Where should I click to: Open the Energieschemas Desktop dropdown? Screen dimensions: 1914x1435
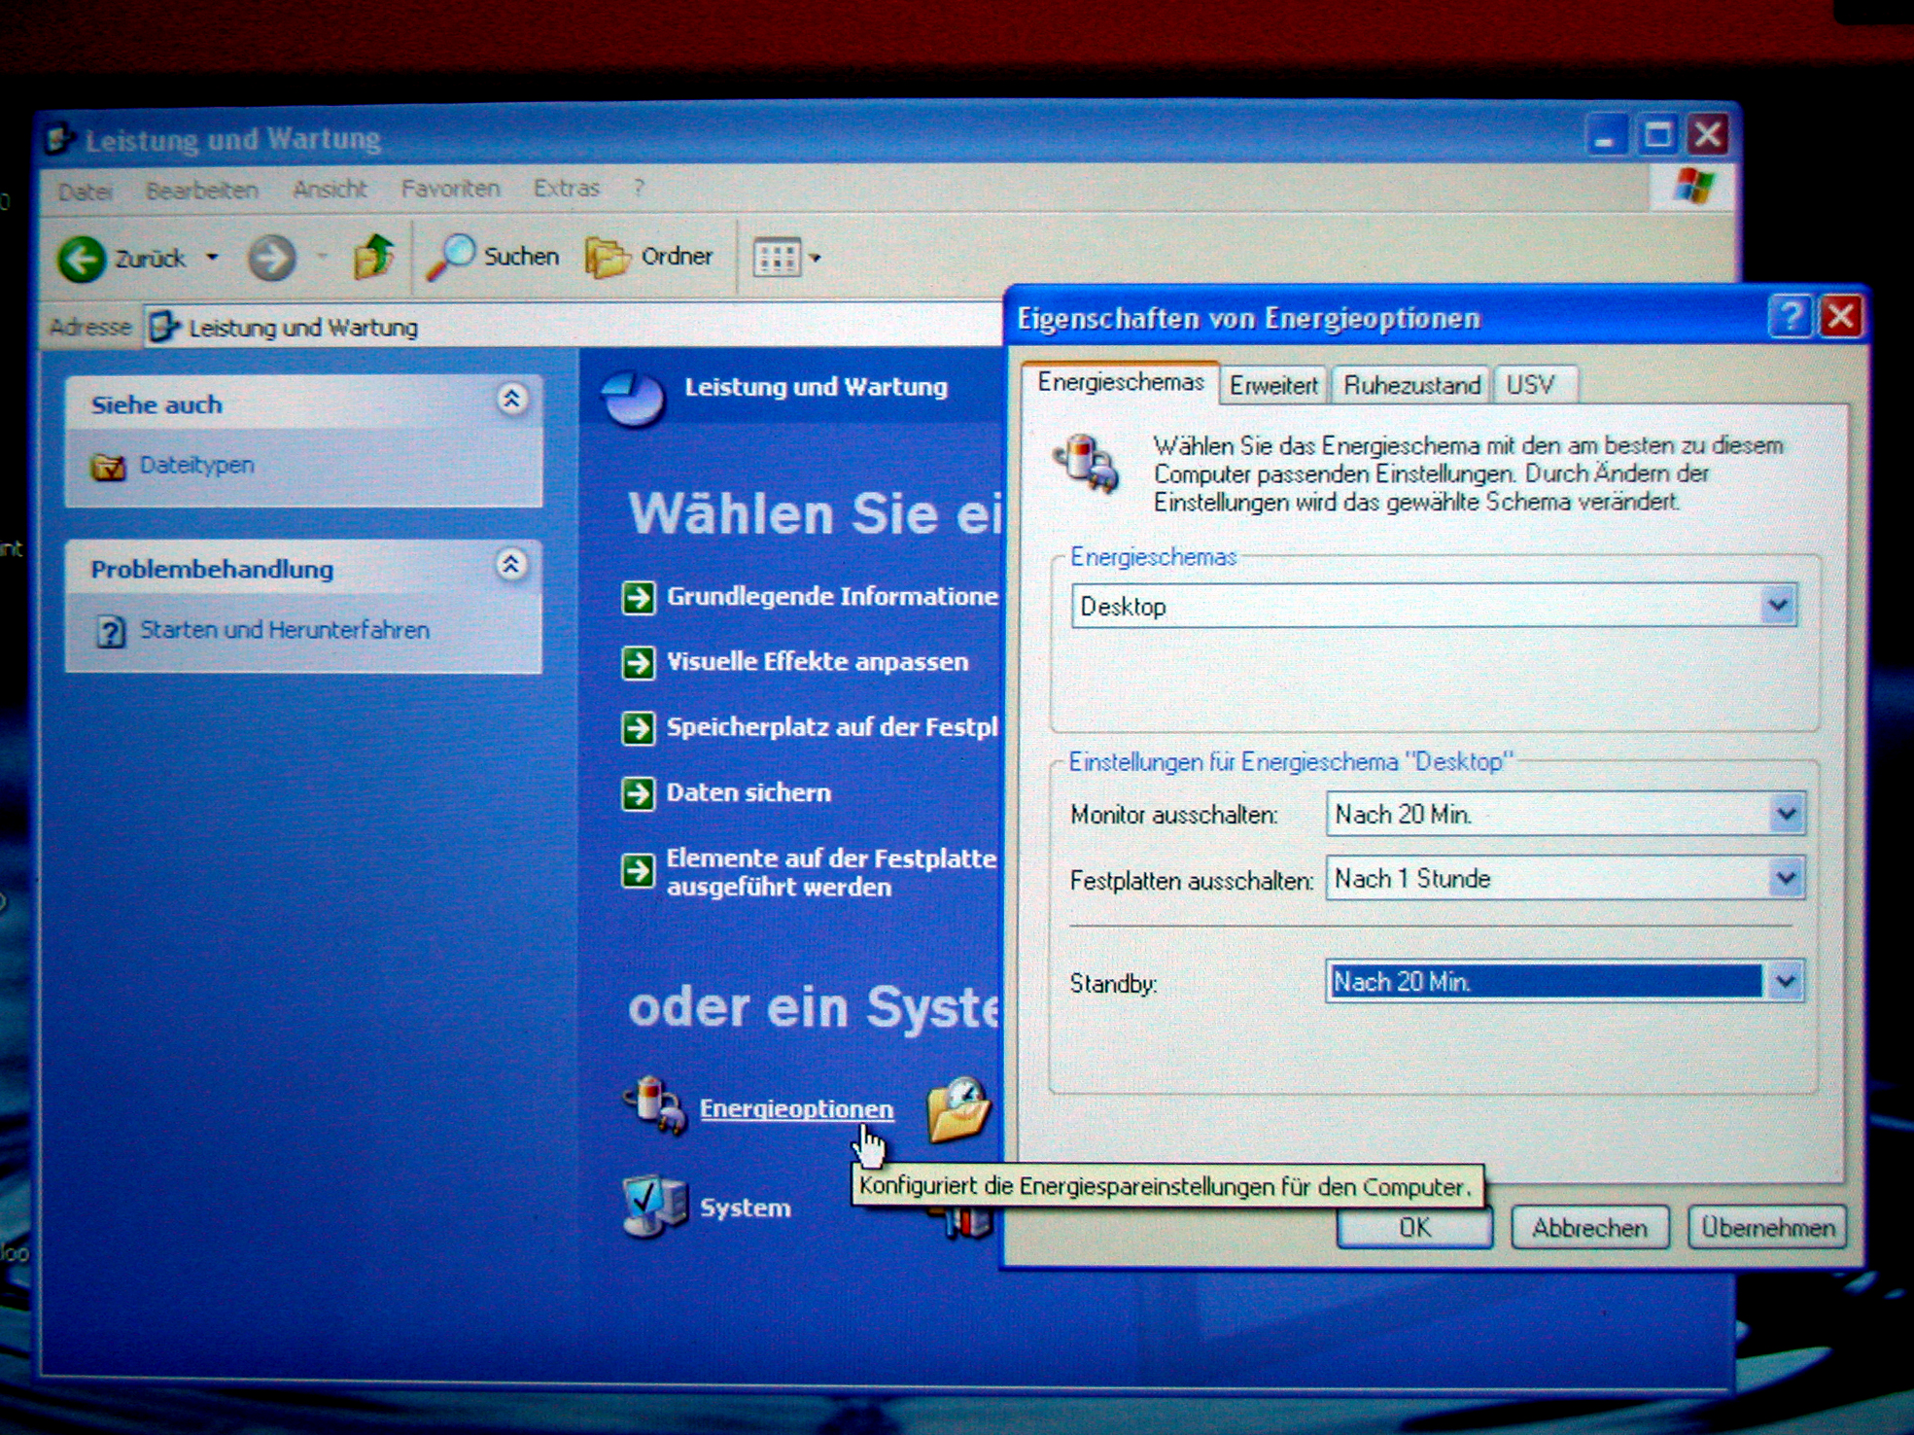(1778, 606)
